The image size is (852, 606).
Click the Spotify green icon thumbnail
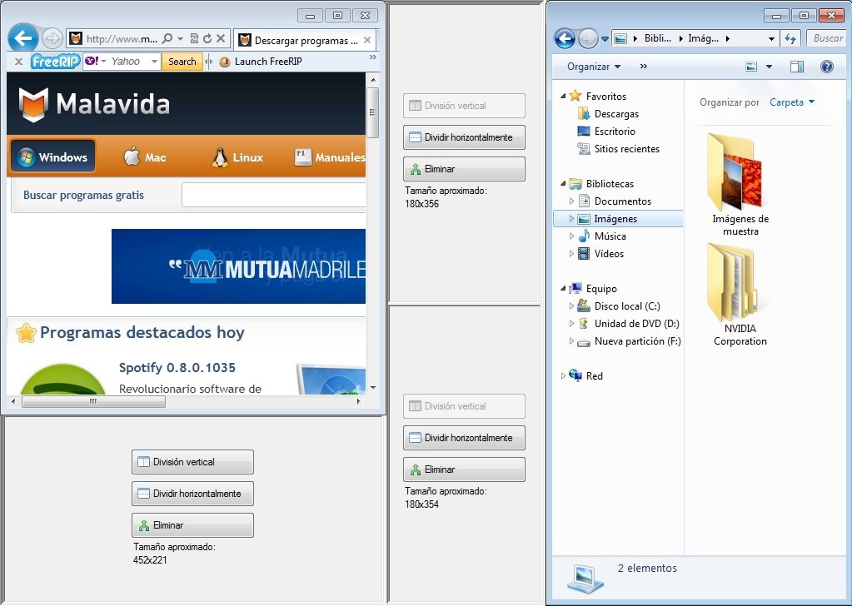pyautogui.click(x=63, y=379)
